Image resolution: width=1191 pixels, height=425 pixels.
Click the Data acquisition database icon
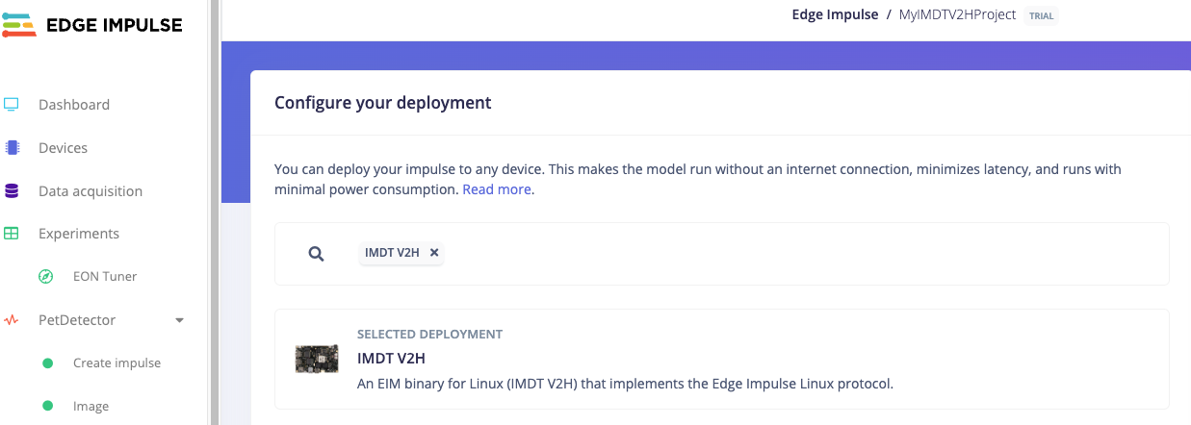click(x=12, y=191)
